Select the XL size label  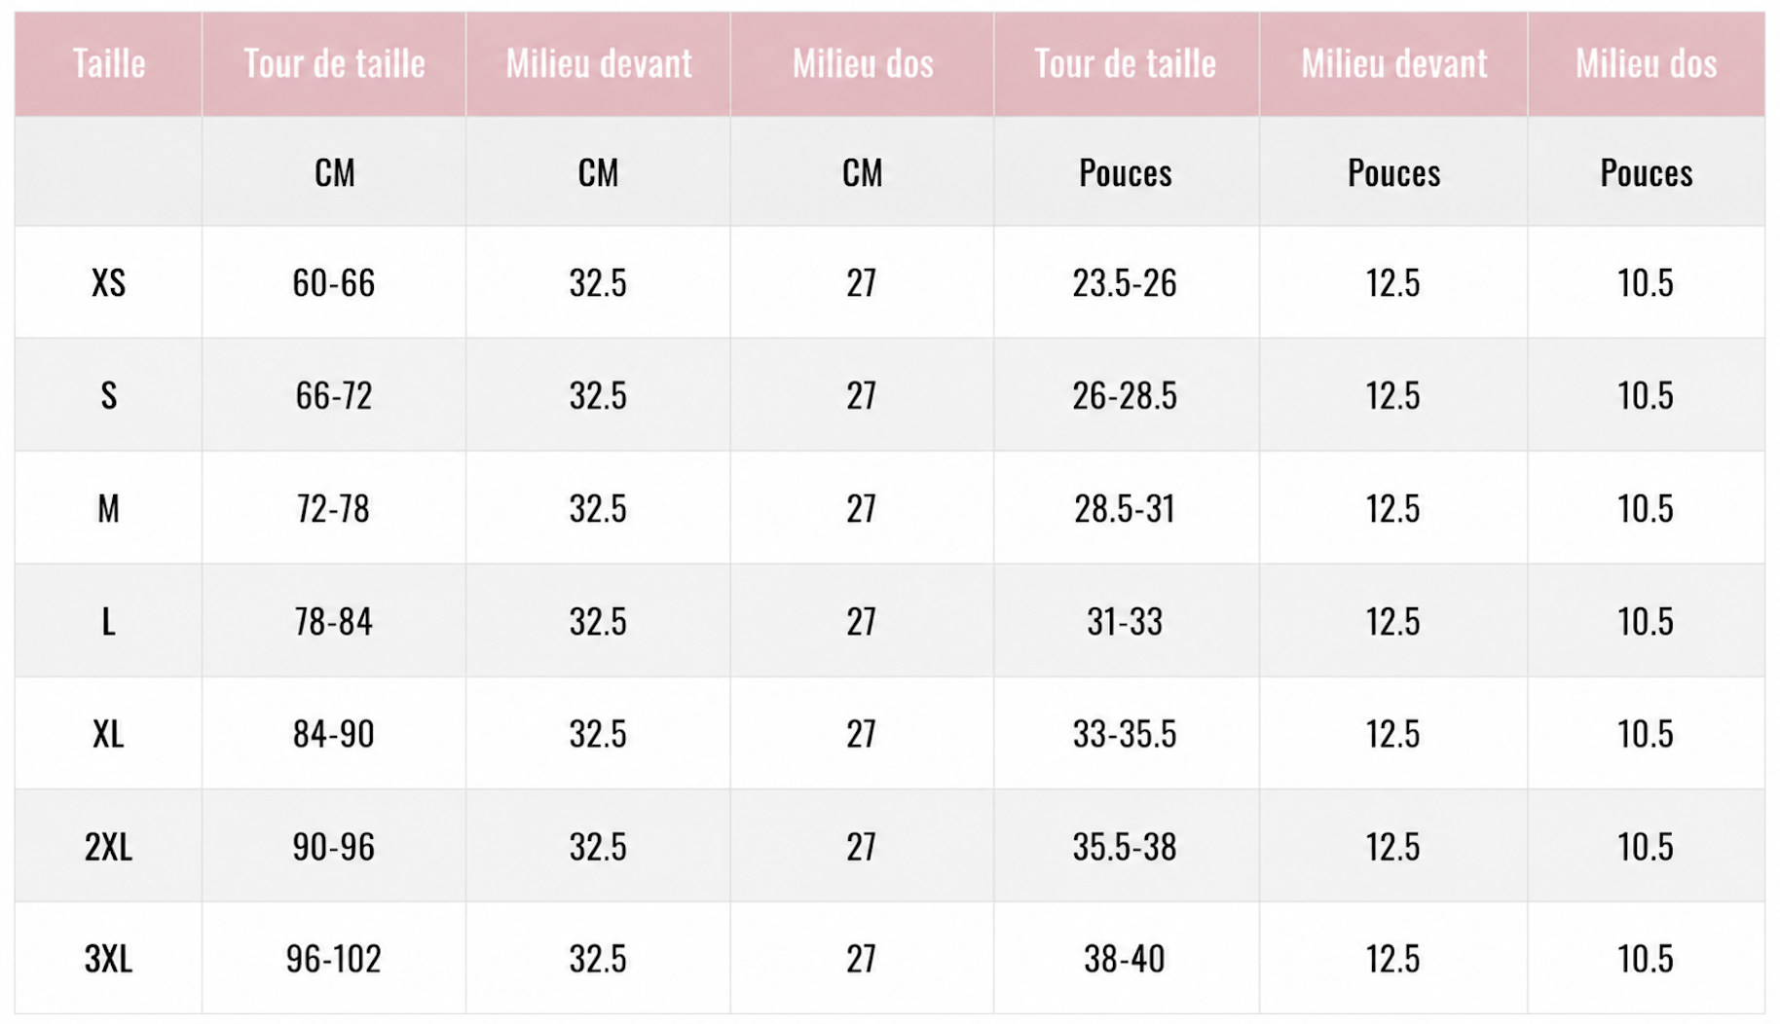coord(109,734)
